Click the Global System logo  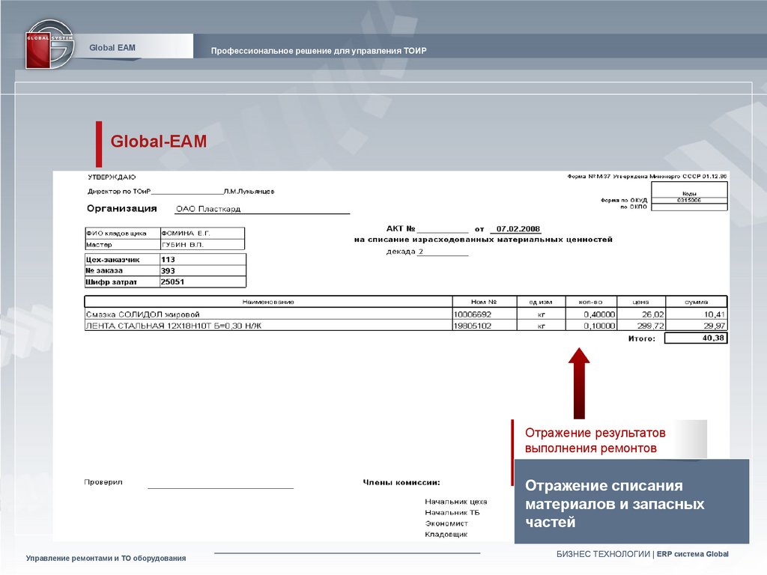(x=49, y=44)
